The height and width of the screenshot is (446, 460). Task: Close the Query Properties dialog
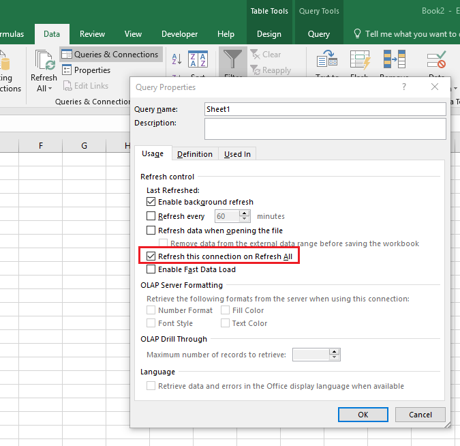pos(435,87)
